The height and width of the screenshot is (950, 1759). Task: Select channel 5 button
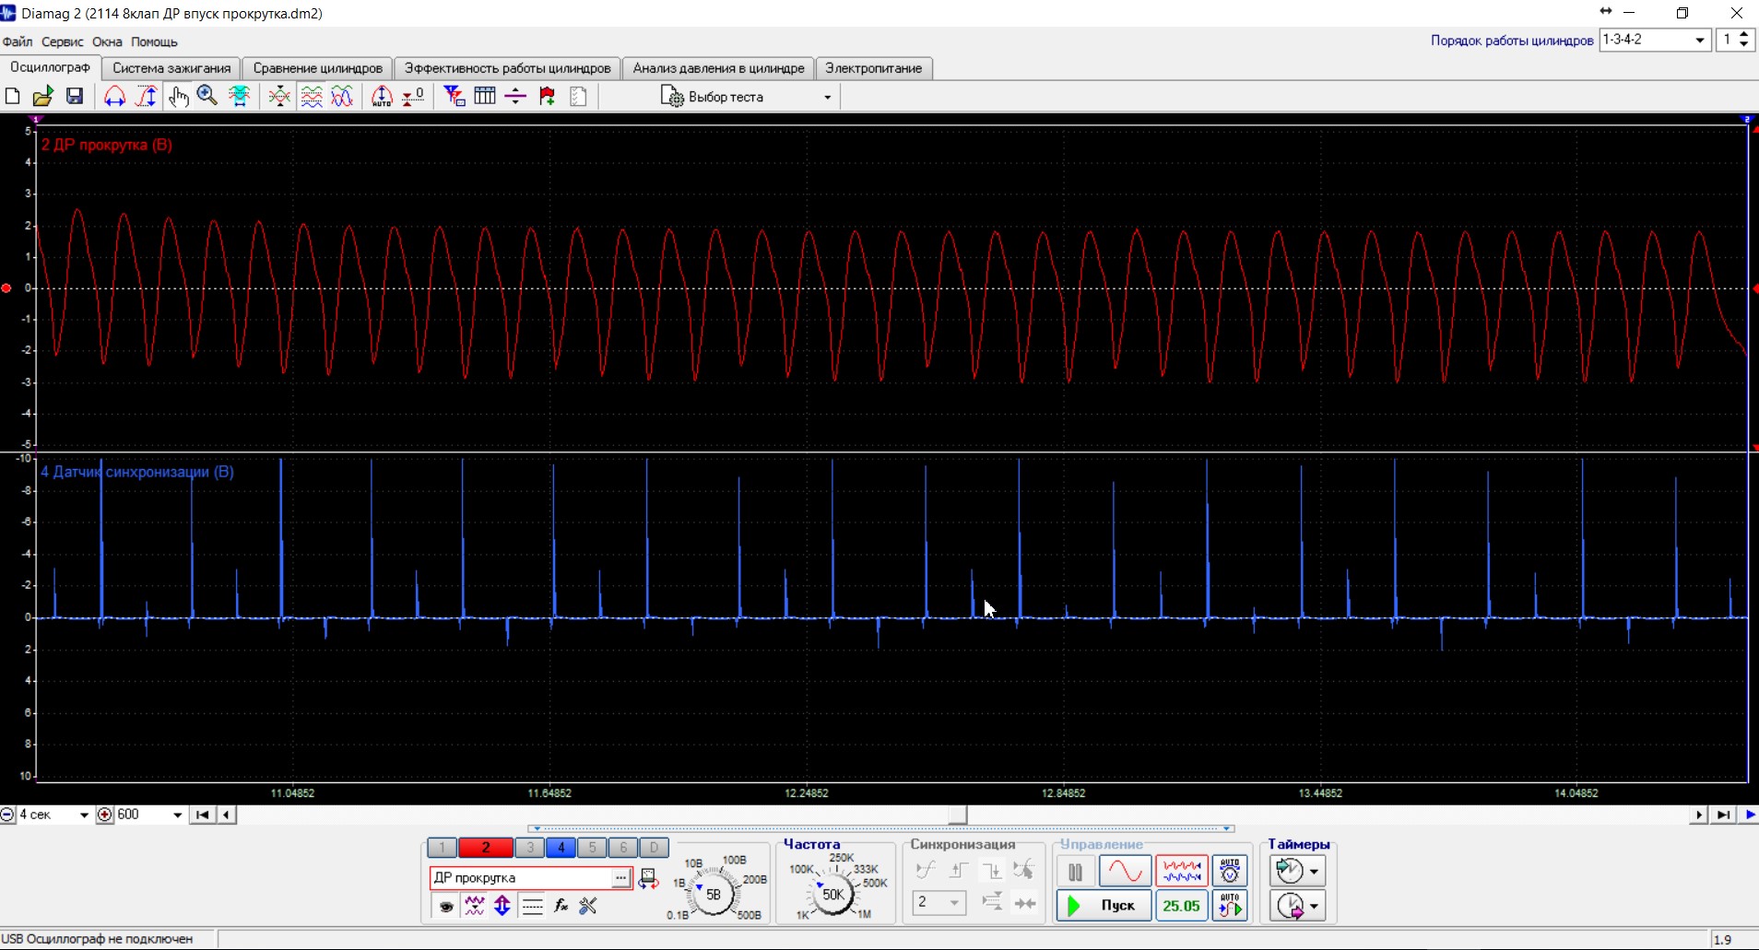pyautogui.click(x=592, y=848)
